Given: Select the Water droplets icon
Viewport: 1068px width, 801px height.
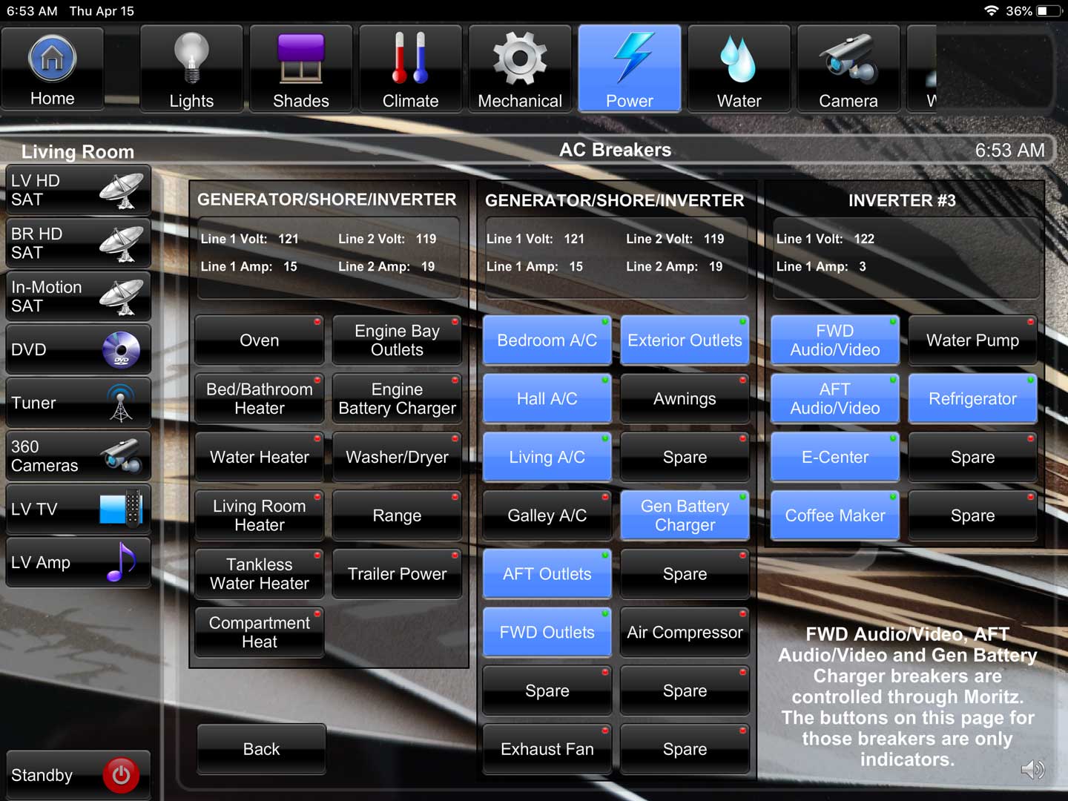Looking at the screenshot, I should click(x=739, y=68).
